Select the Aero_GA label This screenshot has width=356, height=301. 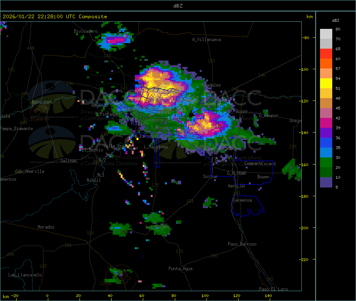click(x=237, y=186)
